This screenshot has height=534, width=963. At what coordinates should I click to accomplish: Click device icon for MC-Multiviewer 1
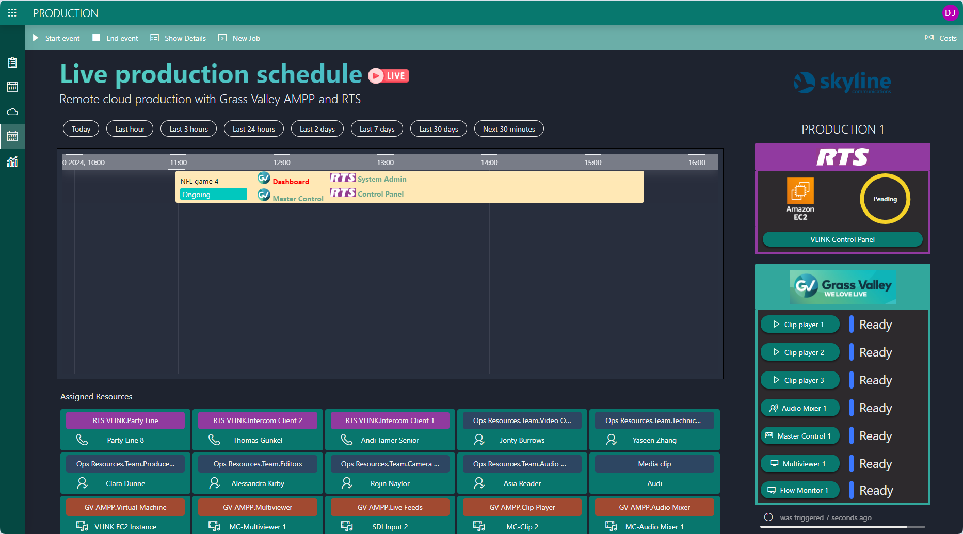click(214, 526)
